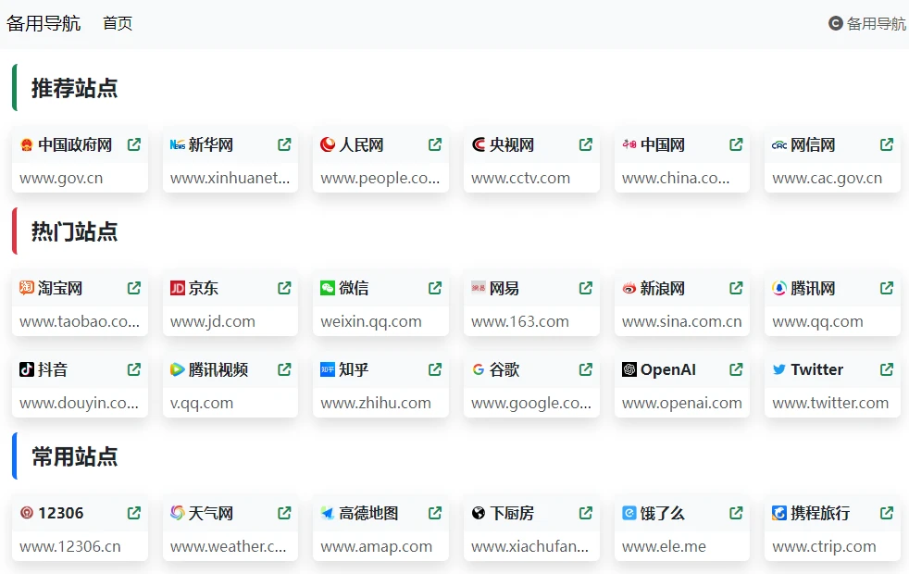Open the external-link icon beside 新华网

[284, 144]
